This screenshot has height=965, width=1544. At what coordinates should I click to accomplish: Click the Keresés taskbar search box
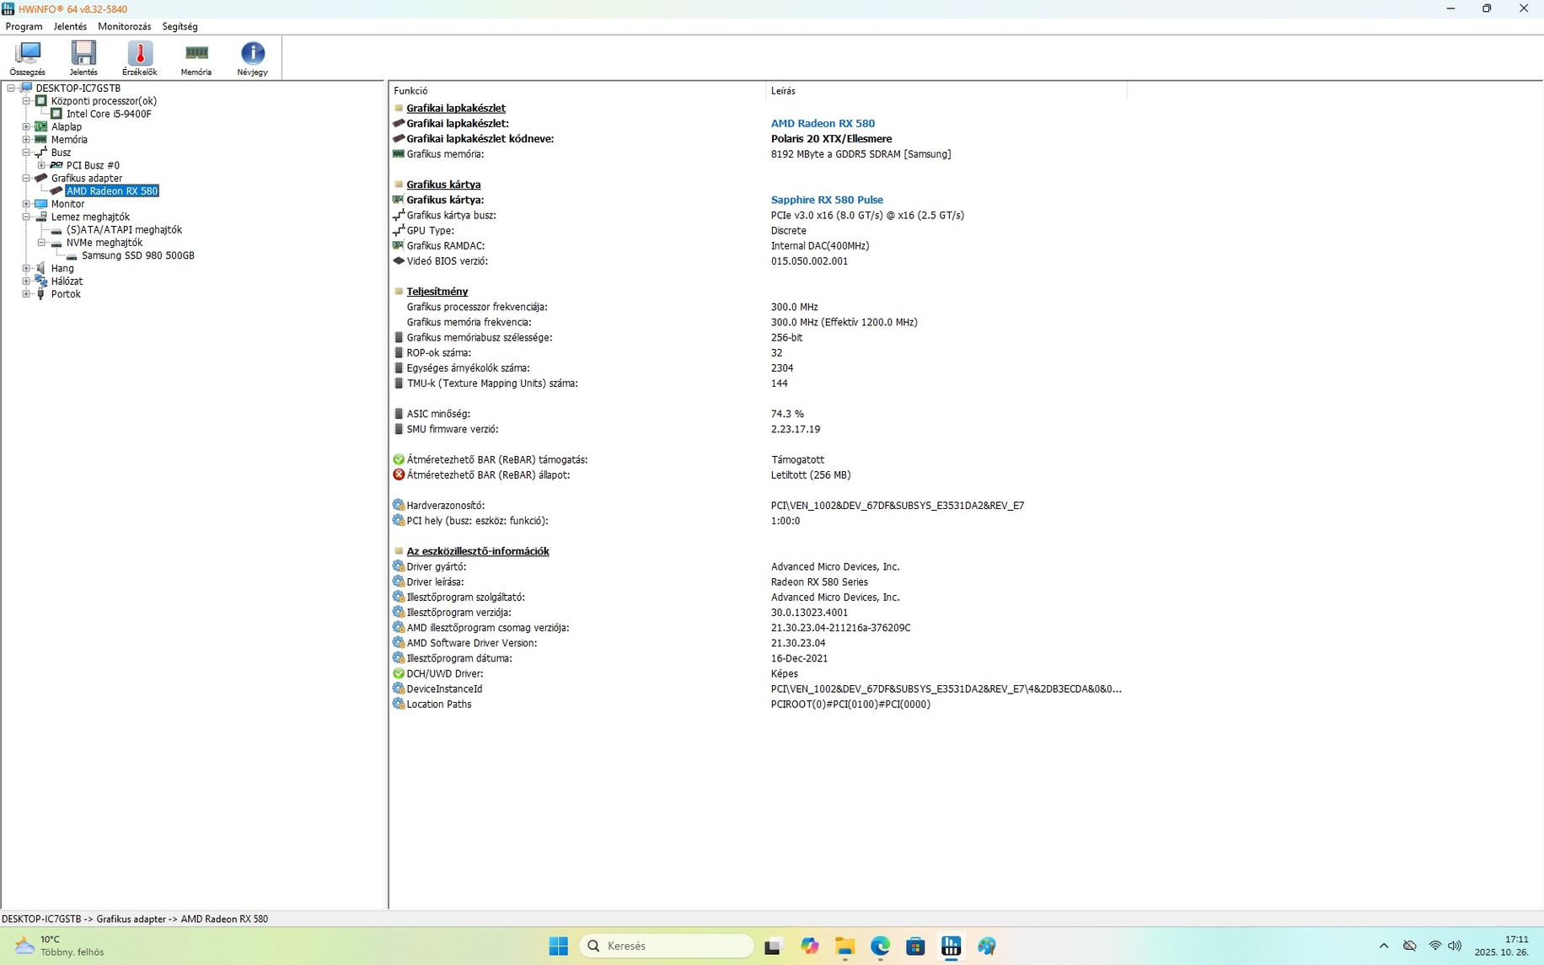[x=666, y=946]
